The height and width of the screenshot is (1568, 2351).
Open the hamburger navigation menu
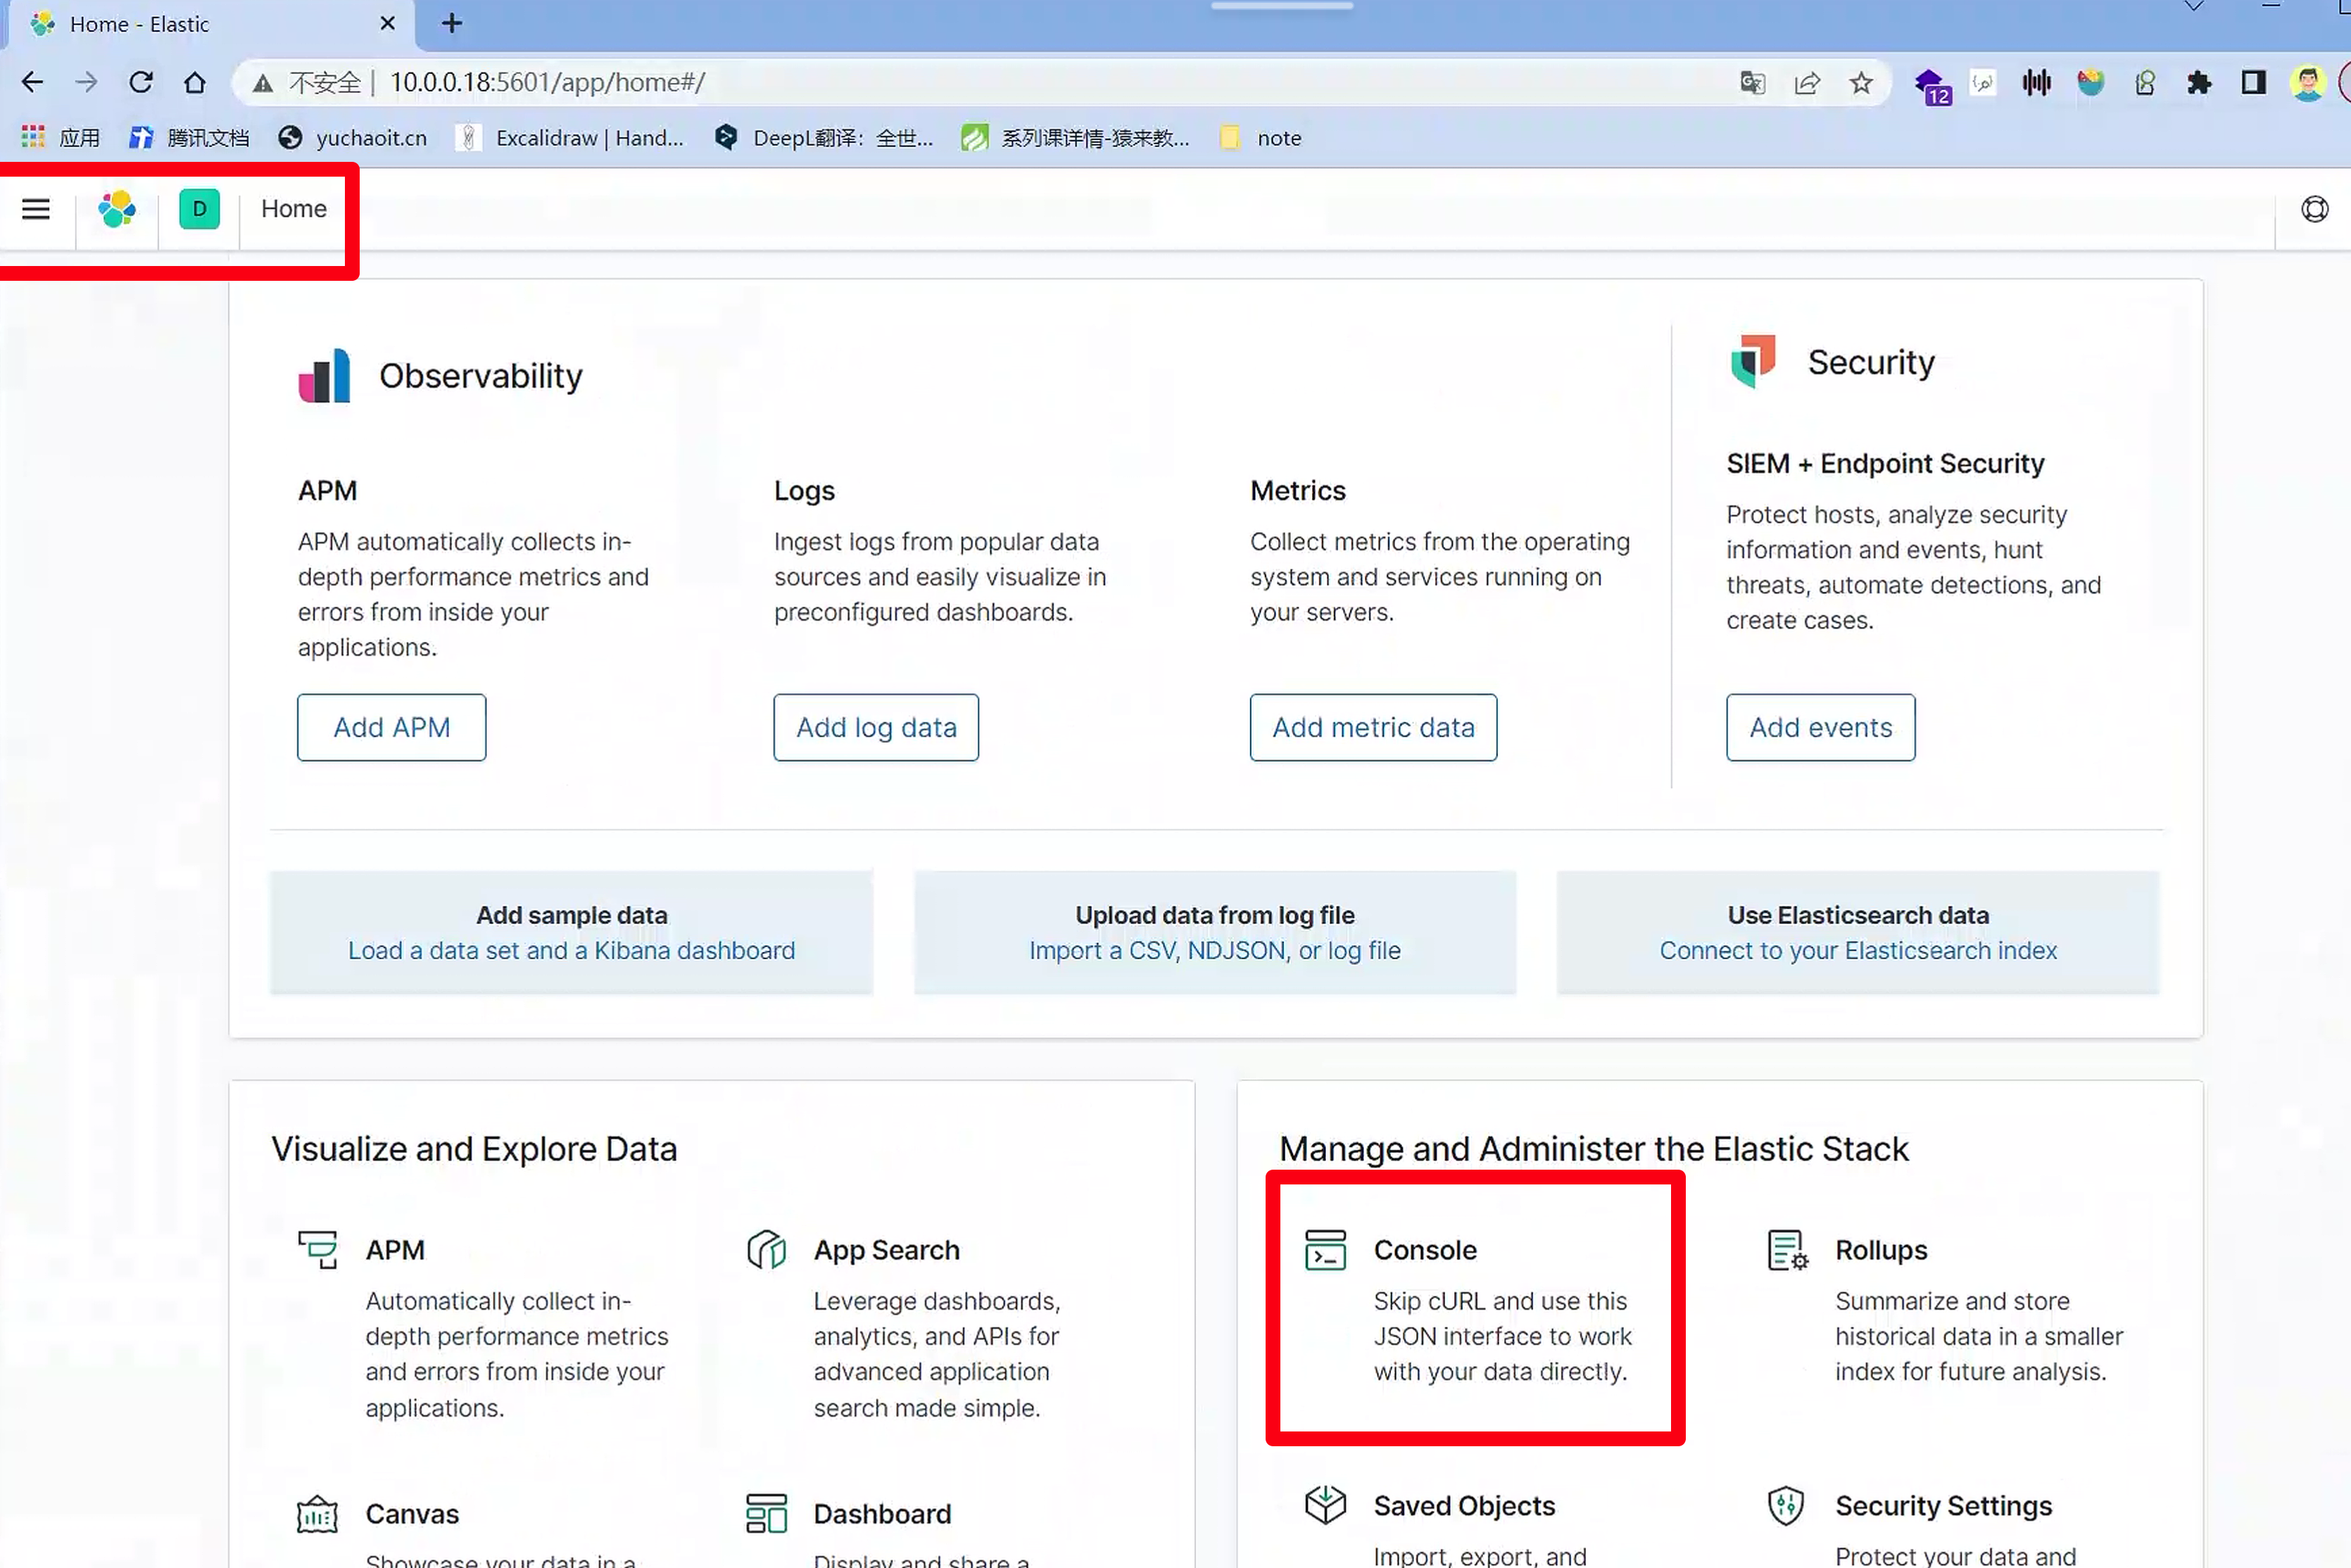click(x=36, y=209)
